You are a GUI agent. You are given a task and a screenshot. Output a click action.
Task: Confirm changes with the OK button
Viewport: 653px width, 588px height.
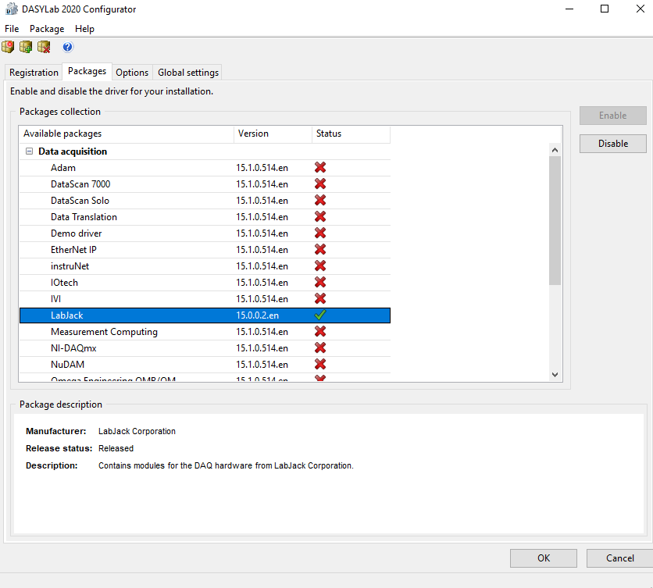click(543, 558)
